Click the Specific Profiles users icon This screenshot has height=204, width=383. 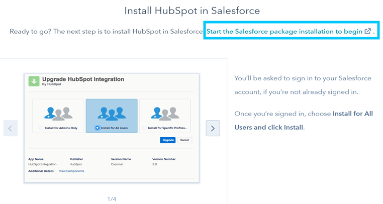click(x=164, y=113)
